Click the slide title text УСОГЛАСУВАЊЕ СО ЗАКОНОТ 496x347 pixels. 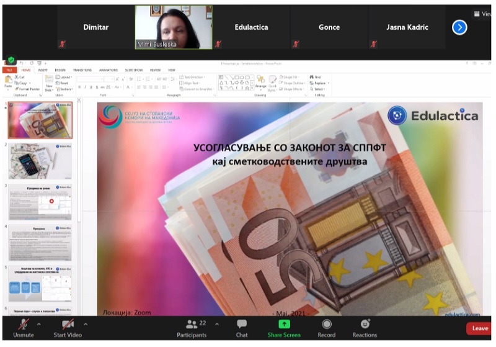tap(290, 148)
